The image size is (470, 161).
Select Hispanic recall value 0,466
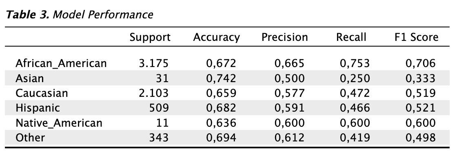coord(355,108)
